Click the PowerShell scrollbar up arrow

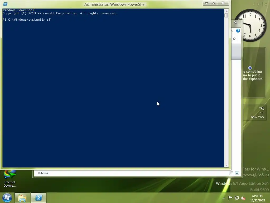pyautogui.click(x=226, y=11)
